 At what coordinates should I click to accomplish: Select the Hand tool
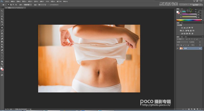point(2,61)
